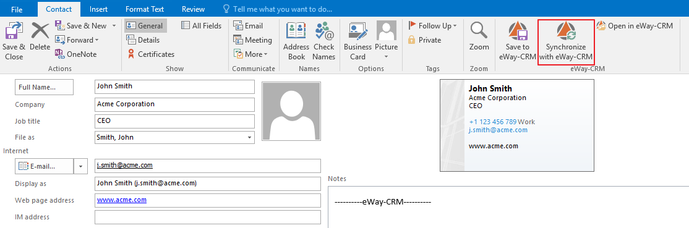
Task: Edit the Business Card
Action: [x=357, y=41]
